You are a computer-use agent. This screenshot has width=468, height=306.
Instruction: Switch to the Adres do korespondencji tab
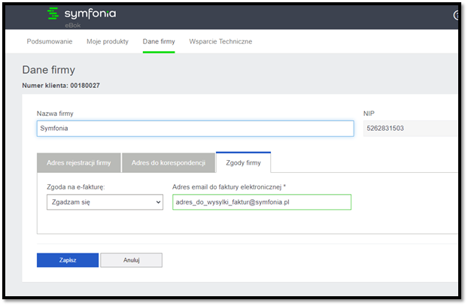click(x=169, y=163)
